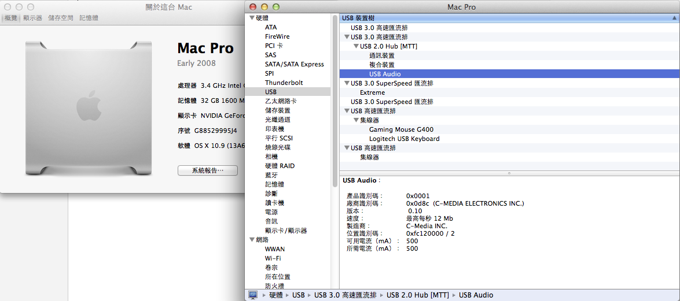Select PCI 卡 in the sidebar
The image size is (680, 301).
274,46
